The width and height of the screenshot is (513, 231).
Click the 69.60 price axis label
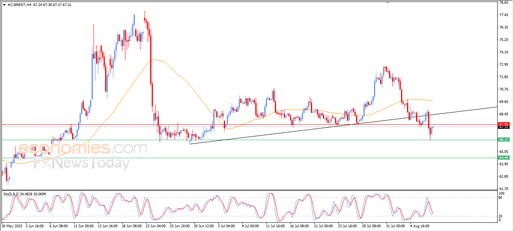(x=503, y=101)
